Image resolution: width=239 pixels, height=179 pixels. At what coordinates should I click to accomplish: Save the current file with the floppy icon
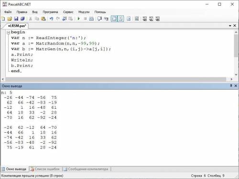[x=16, y=19]
